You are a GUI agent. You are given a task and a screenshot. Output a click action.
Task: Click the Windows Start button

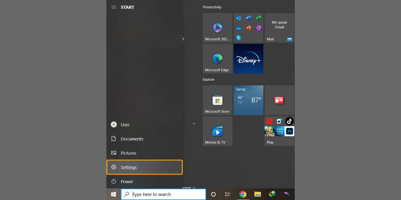(114, 194)
